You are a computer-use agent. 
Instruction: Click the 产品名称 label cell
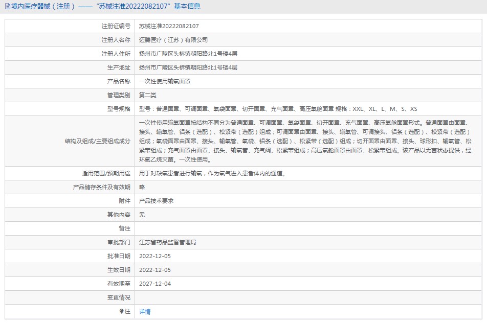click(70, 81)
